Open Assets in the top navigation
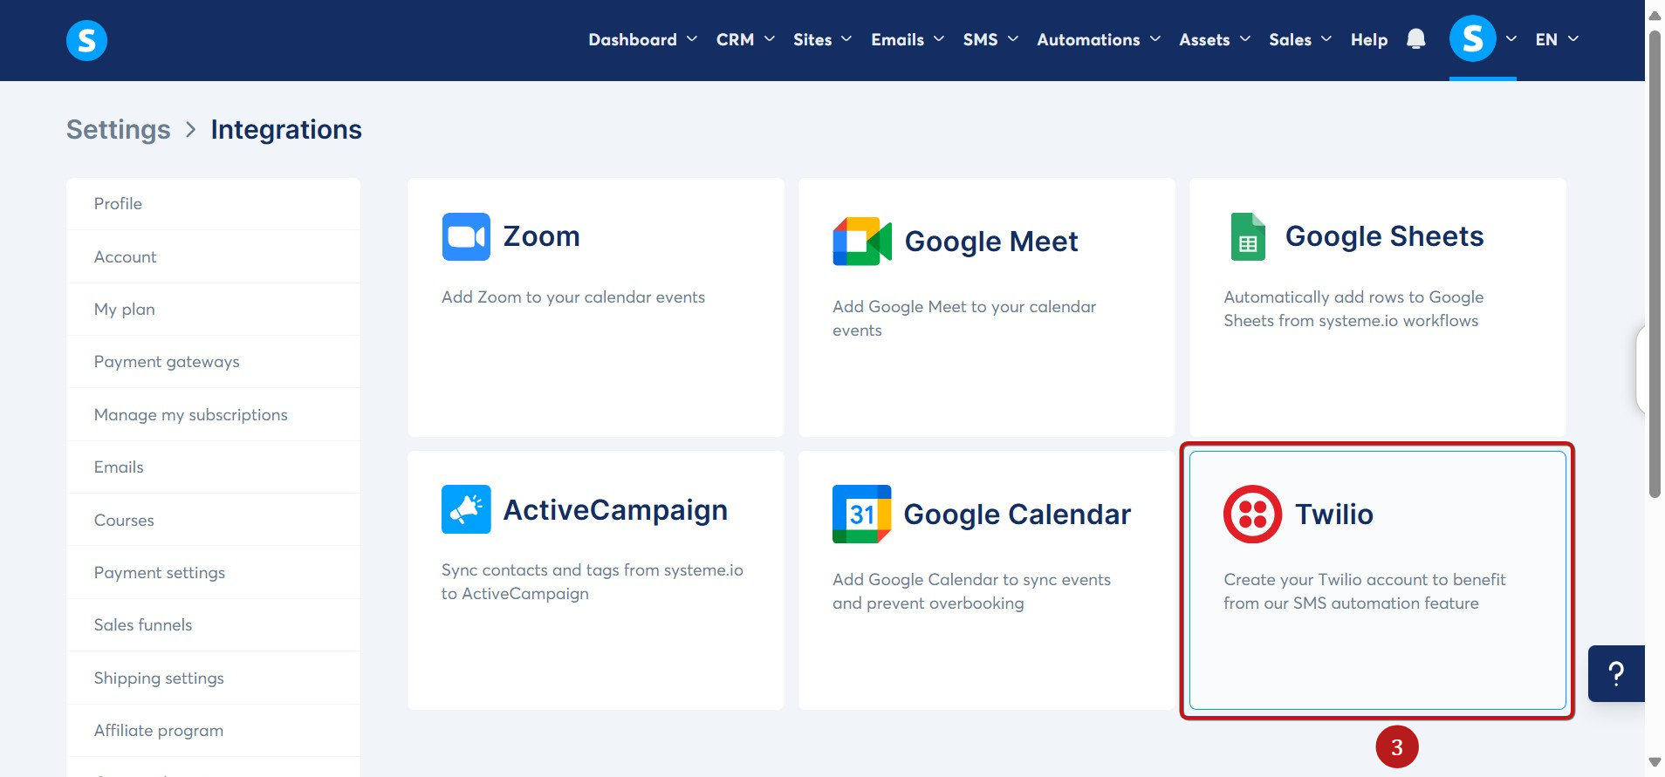Image resolution: width=1665 pixels, height=777 pixels. (1204, 39)
